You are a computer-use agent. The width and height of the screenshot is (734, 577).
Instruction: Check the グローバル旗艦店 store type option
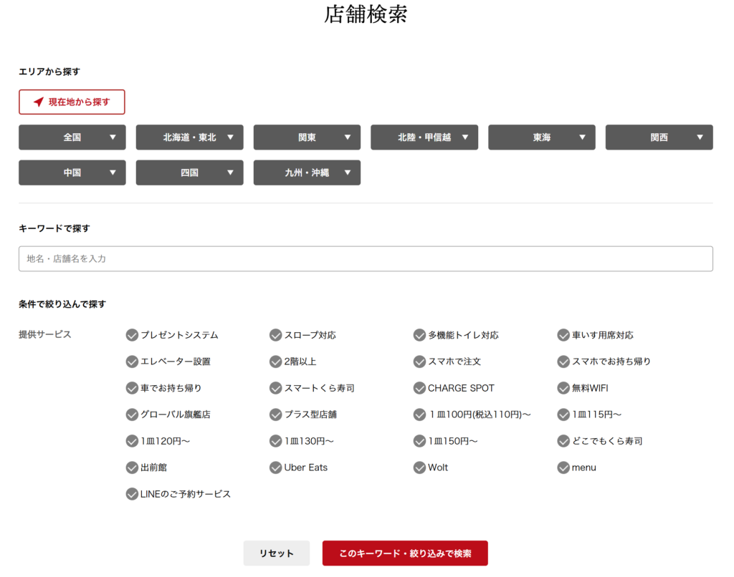[x=132, y=414]
